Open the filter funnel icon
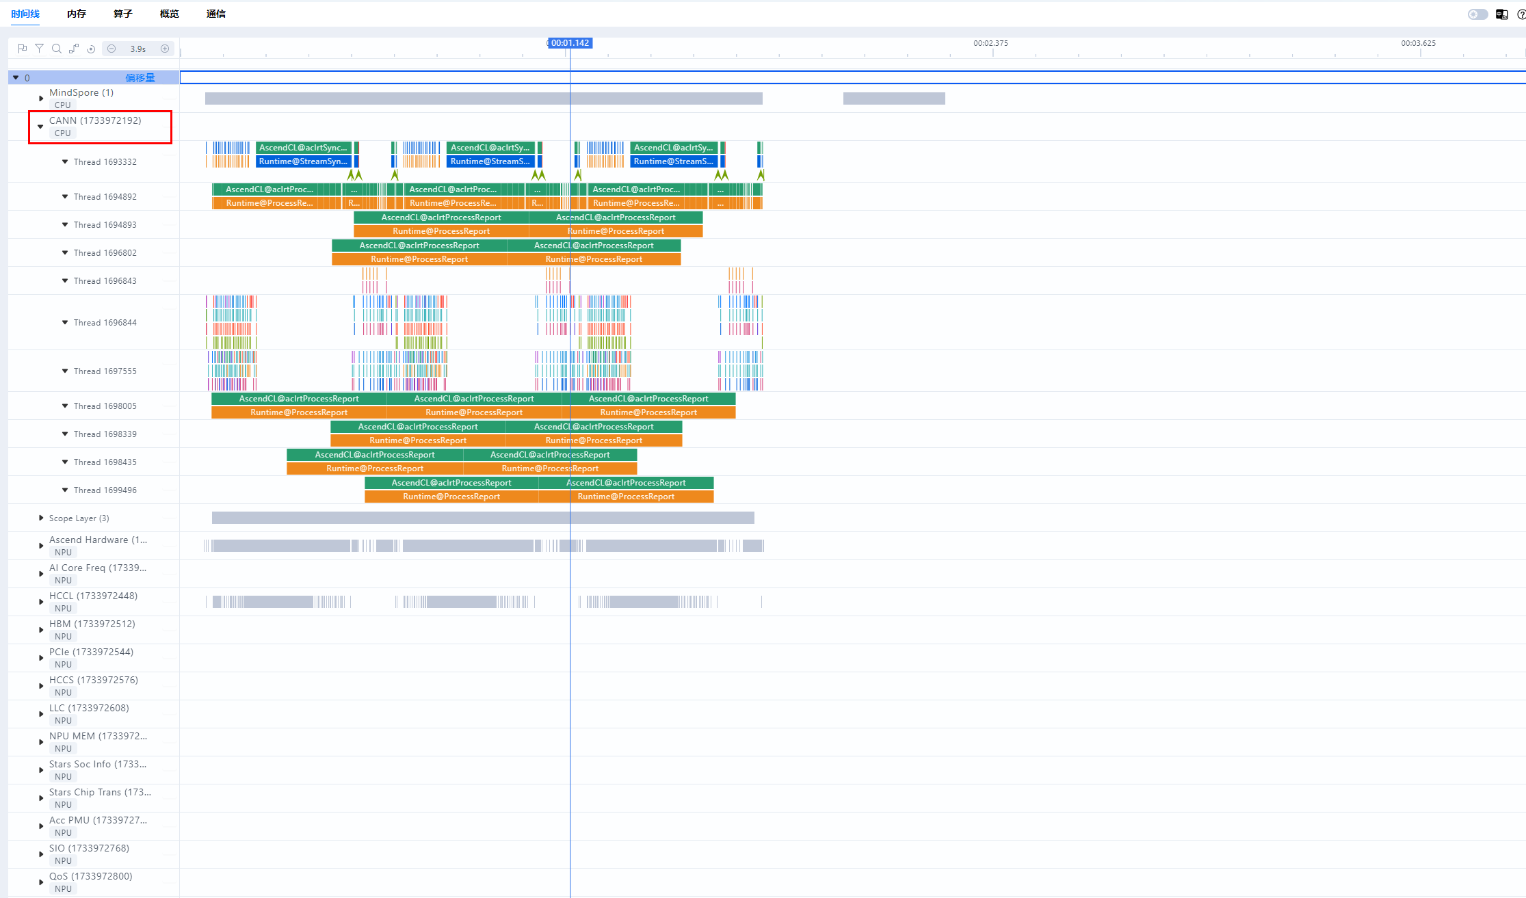The height and width of the screenshot is (898, 1526). [40, 49]
